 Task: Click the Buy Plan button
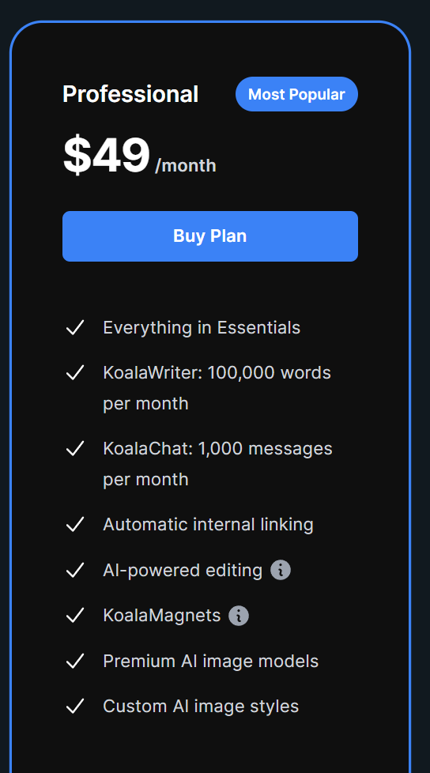point(210,236)
